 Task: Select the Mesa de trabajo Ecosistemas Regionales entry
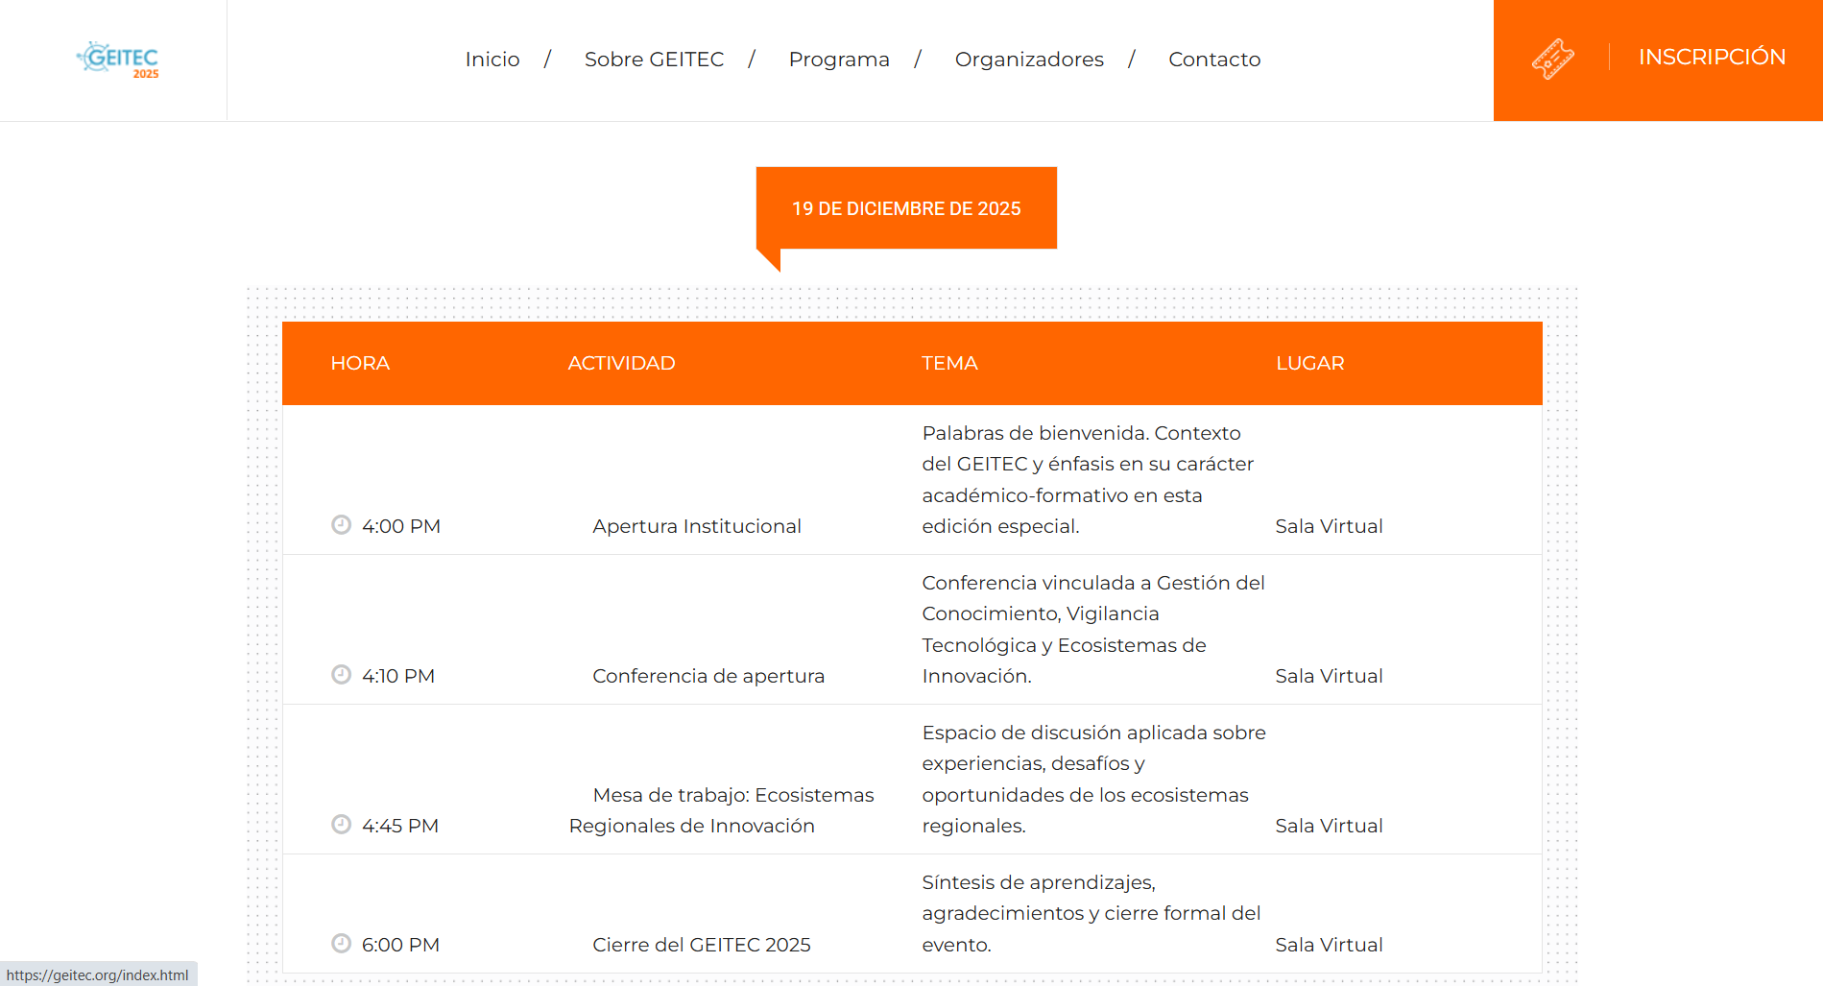(721, 810)
